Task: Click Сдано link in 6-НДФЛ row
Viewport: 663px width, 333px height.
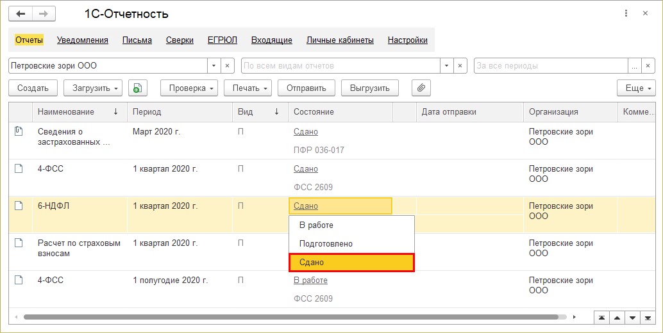Action: coord(306,206)
